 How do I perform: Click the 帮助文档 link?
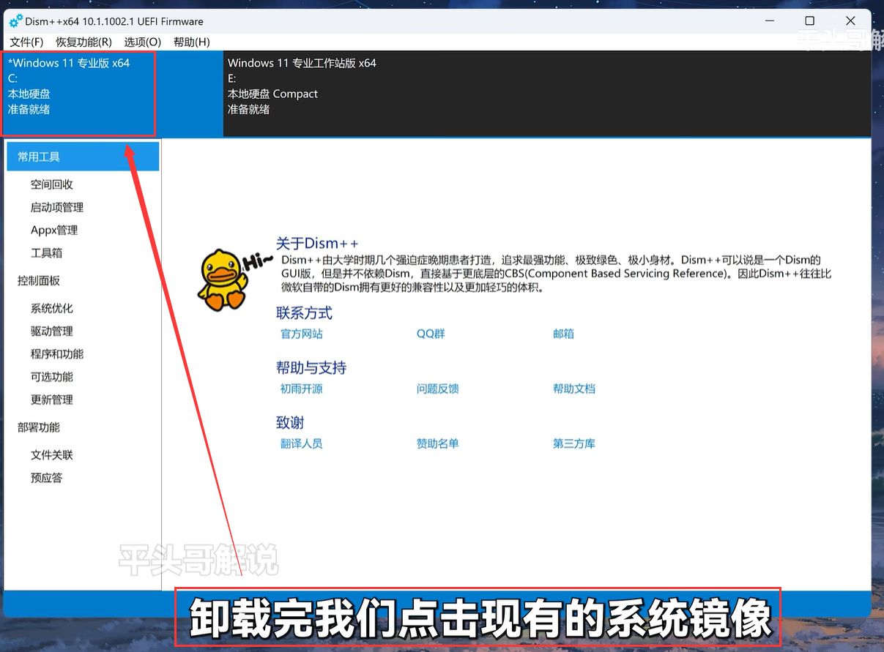[573, 389]
